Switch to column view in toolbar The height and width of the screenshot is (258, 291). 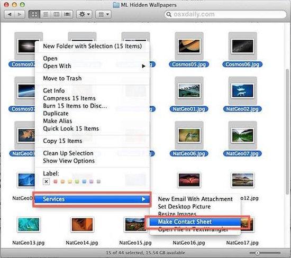(x=56, y=14)
